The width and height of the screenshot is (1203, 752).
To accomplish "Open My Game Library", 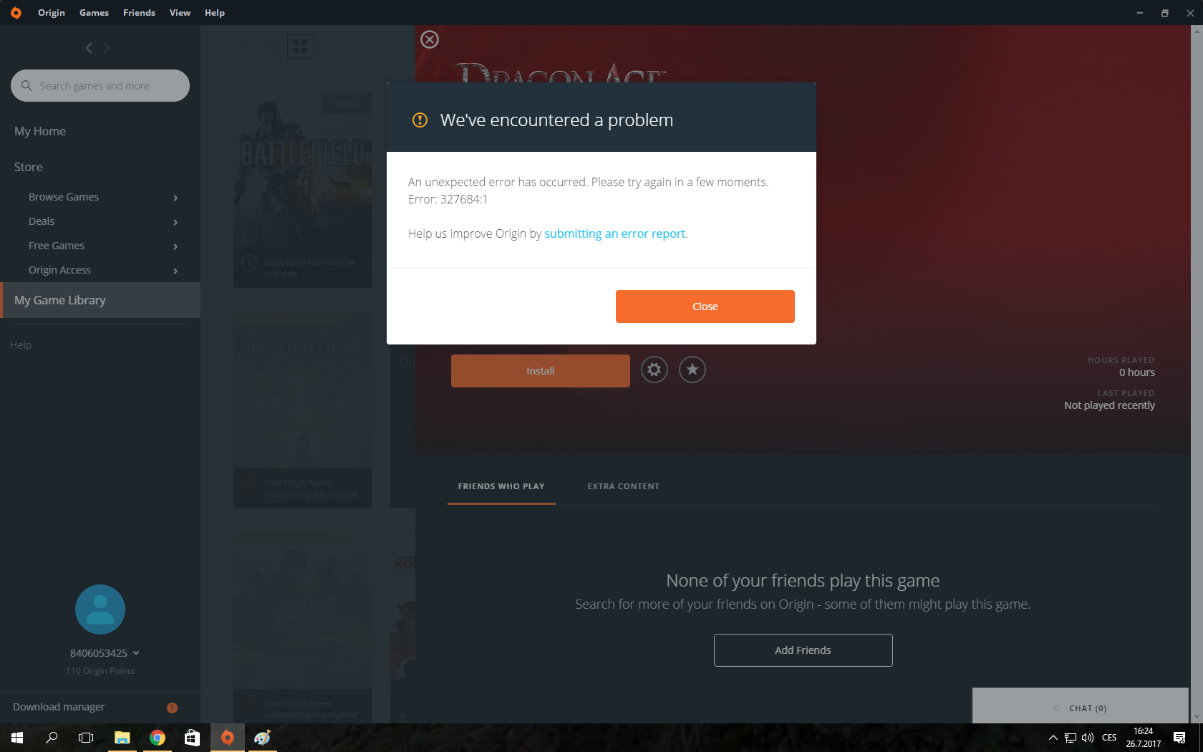I will (x=100, y=300).
